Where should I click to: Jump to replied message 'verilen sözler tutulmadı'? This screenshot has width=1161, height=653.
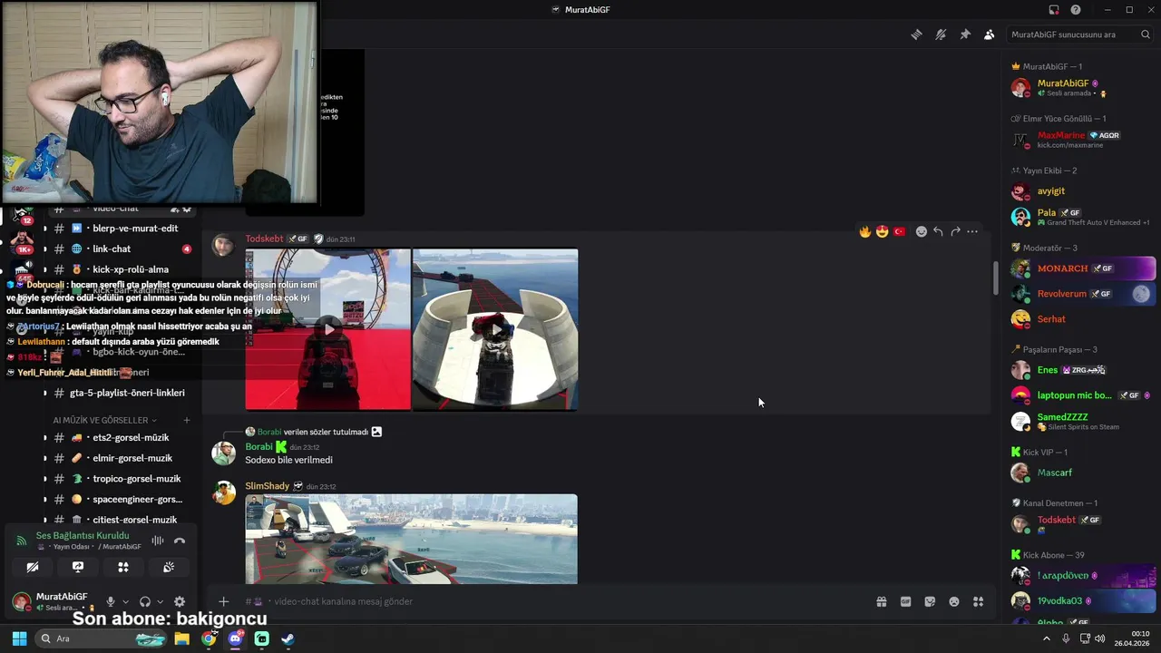coord(326,432)
